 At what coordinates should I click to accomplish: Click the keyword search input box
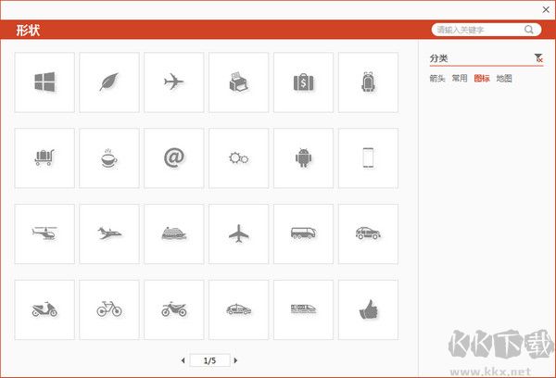tap(479, 30)
